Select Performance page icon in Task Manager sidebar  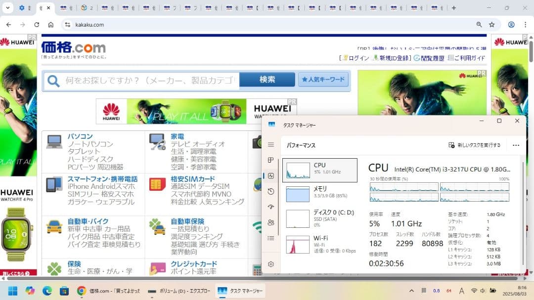(x=271, y=176)
